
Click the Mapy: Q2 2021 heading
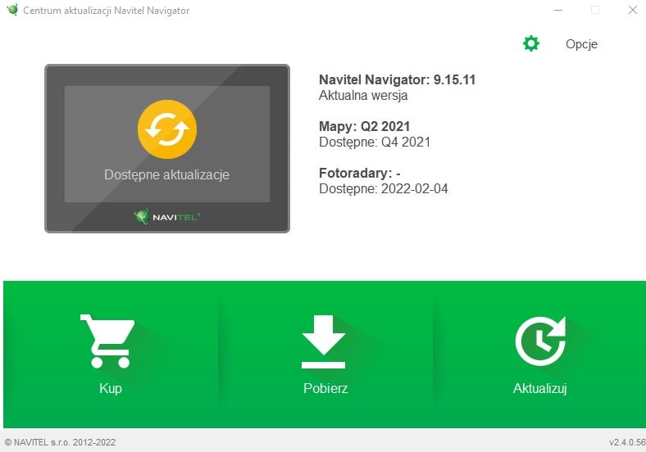(x=364, y=126)
